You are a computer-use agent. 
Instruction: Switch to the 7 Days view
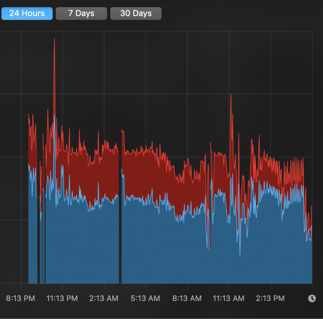pos(81,13)
